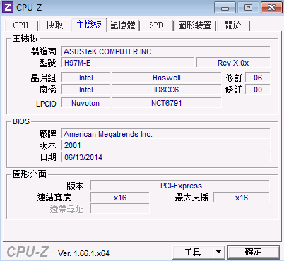Select the ID8CC6 southbridge value
This screenshot has height=261, width=284.
167,90
